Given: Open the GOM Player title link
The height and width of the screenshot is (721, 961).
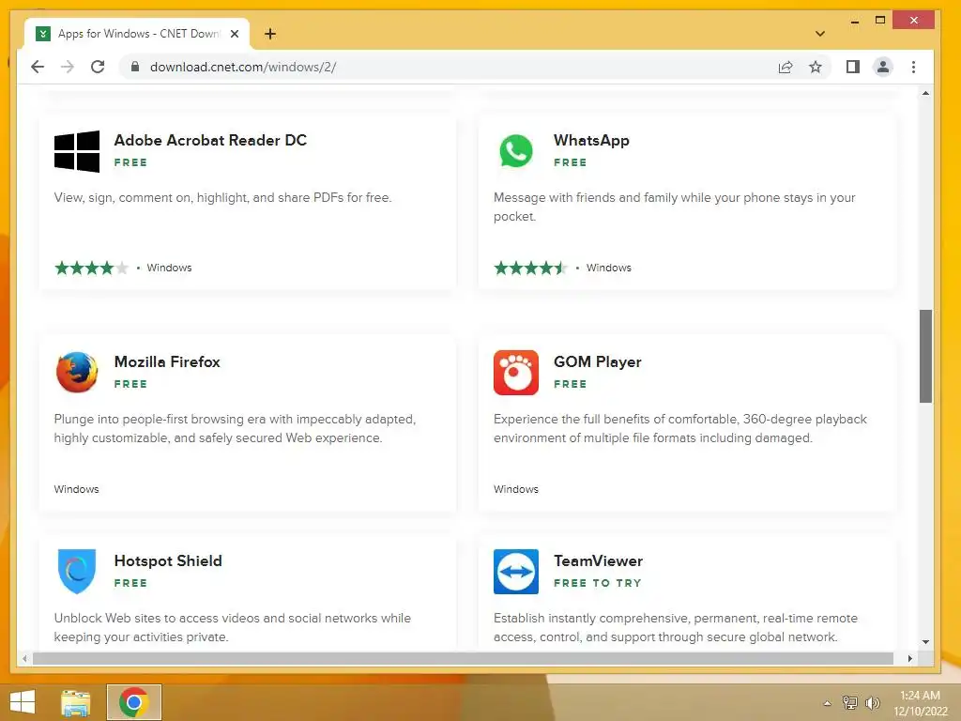Looking at the screenshot, I should click(x=598, y=361).
